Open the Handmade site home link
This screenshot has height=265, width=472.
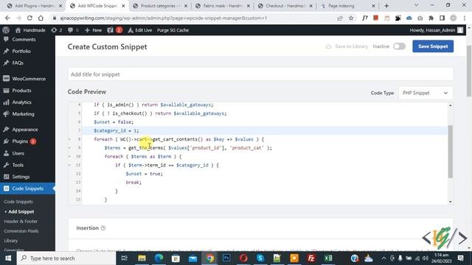(30, 30)
